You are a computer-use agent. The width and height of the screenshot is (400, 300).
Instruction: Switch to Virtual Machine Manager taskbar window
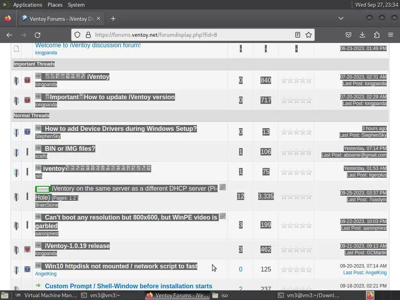coord(46,295)
